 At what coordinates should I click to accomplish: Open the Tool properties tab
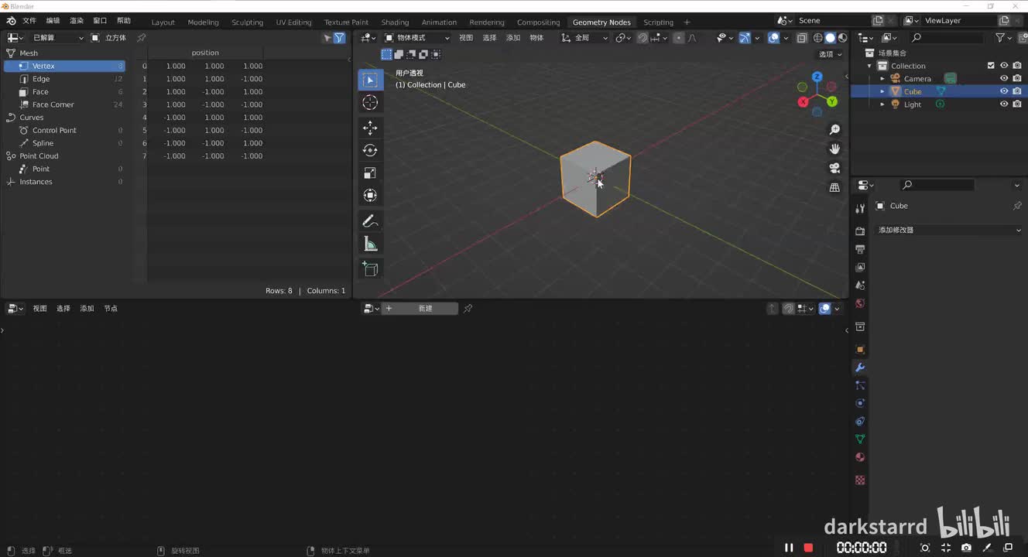click(x=859, y=208)
